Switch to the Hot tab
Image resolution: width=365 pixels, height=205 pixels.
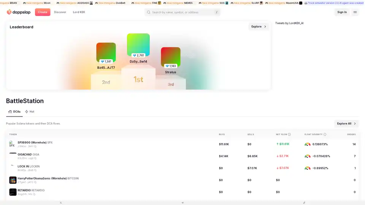pos(30,112)
